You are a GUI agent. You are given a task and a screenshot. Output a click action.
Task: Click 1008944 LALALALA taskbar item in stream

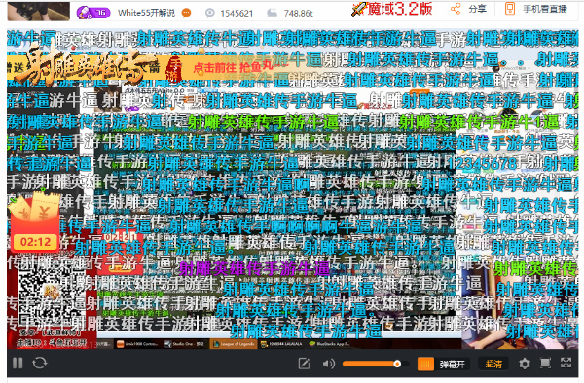282,344
